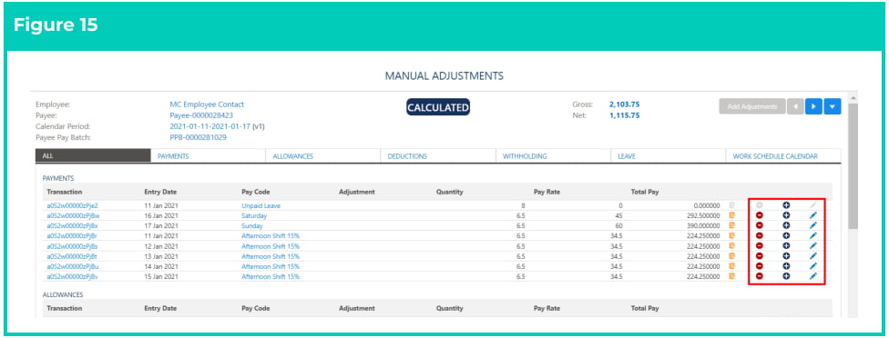
Task: Open PPB-0000281029 pay batch link
Action: coord(198,137)
